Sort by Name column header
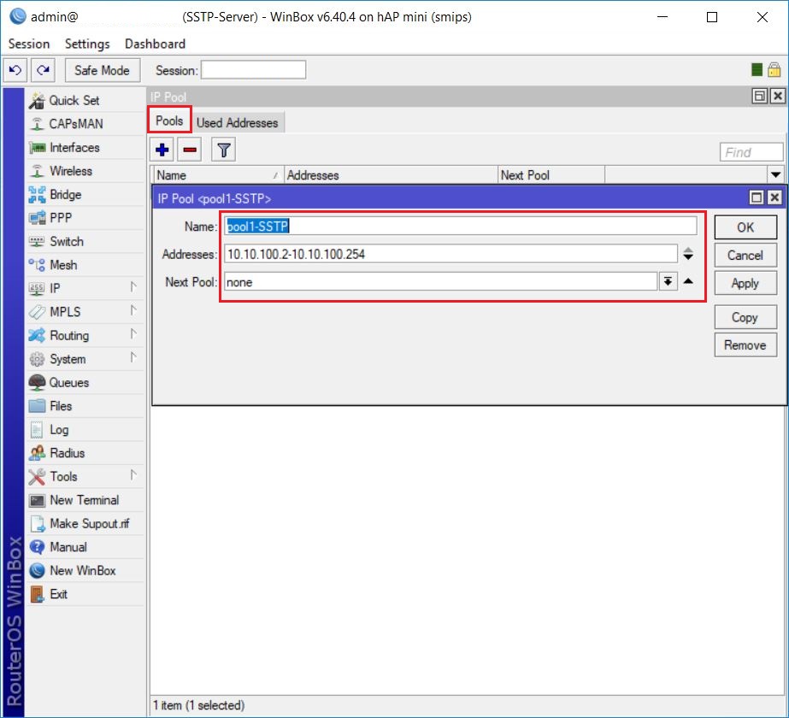 (x=219, y=175)
